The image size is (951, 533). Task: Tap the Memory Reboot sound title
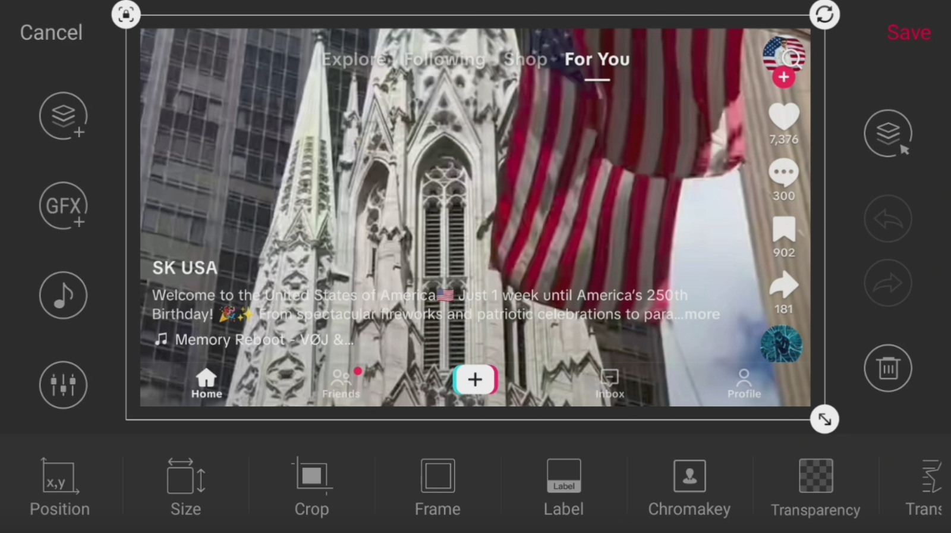point(264,340)
